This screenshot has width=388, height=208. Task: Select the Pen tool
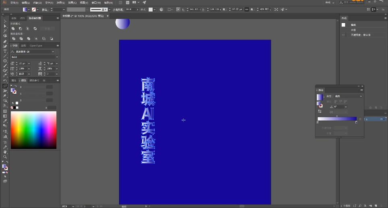(5, 41)
